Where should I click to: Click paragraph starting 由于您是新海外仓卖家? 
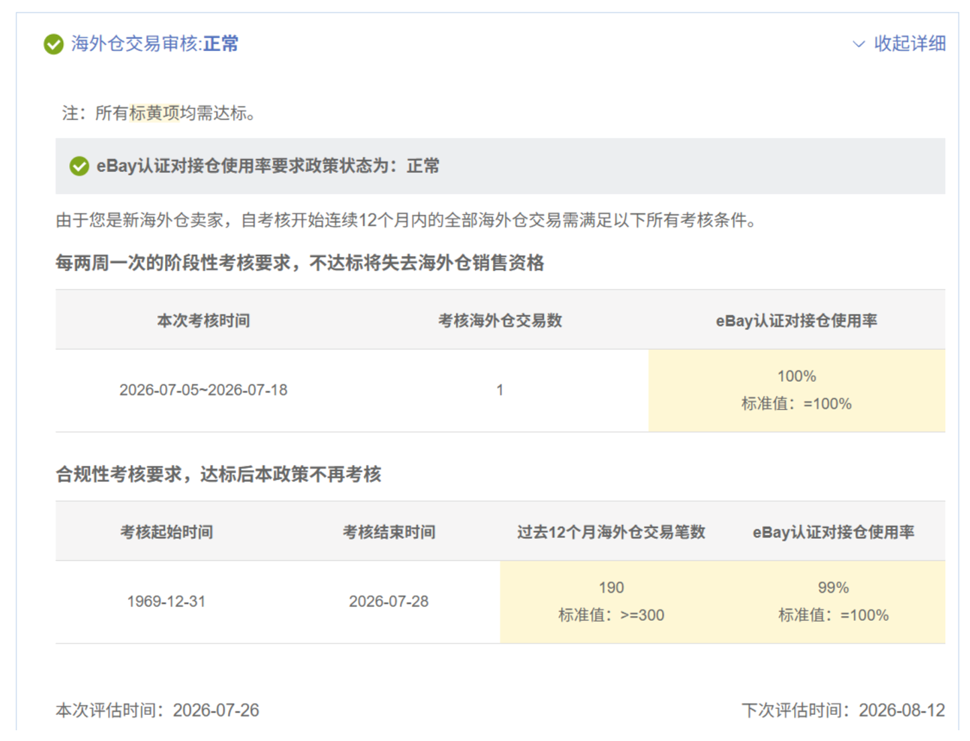tap(406, 220)
